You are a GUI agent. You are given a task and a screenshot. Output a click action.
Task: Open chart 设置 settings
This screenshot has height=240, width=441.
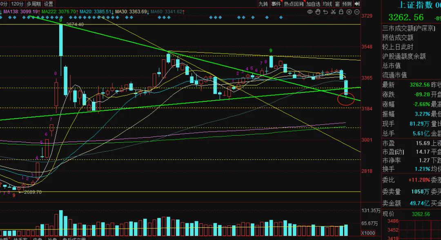pos(48,4)
